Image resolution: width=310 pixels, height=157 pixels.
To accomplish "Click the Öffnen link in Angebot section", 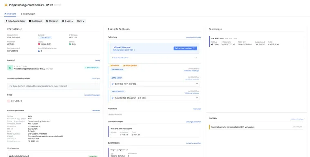I will pyautogui.click(x=97, y=60).
